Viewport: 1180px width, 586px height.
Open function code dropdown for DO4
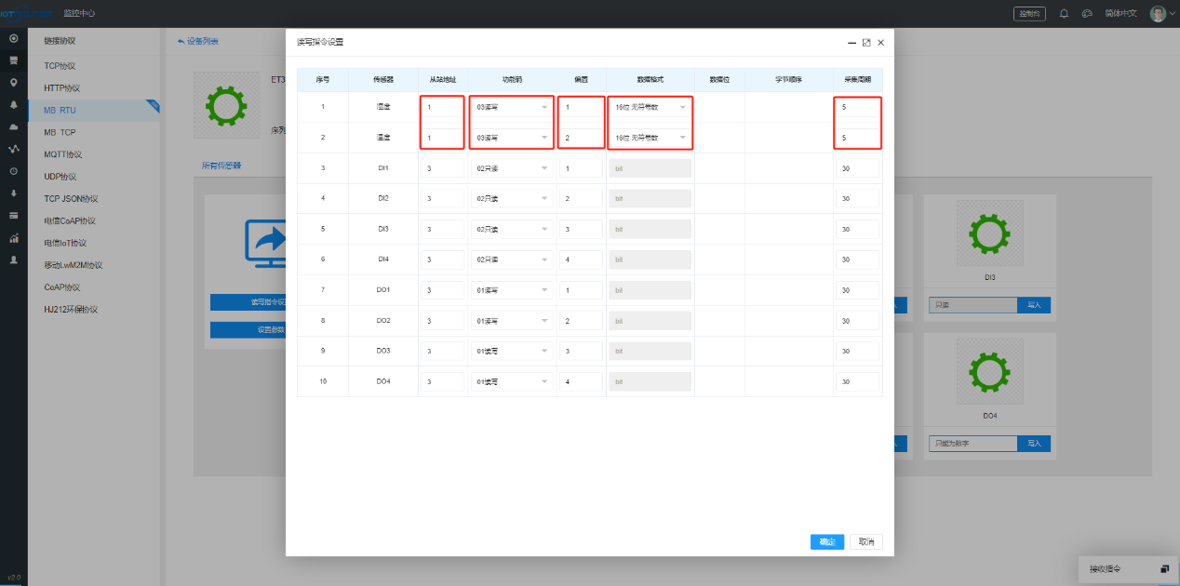point(511,381)
